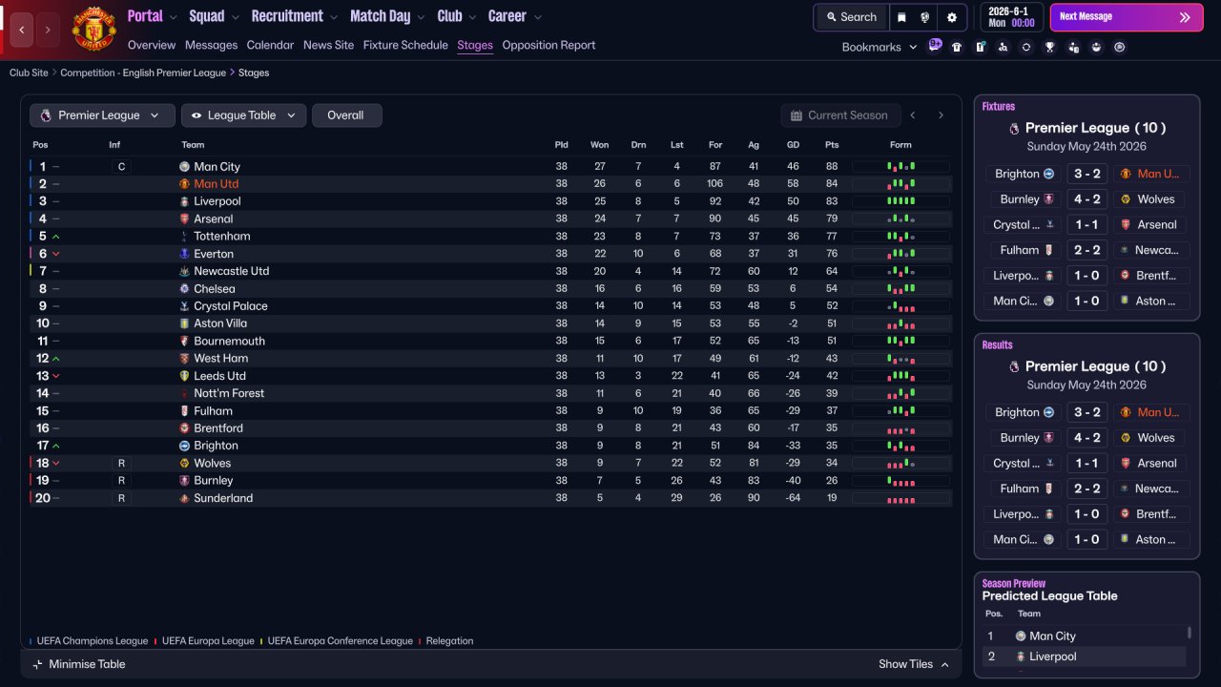Click the Man City badge in the league table
The width and height of the screenshot is (1221, 687).
tap(184, 167)
